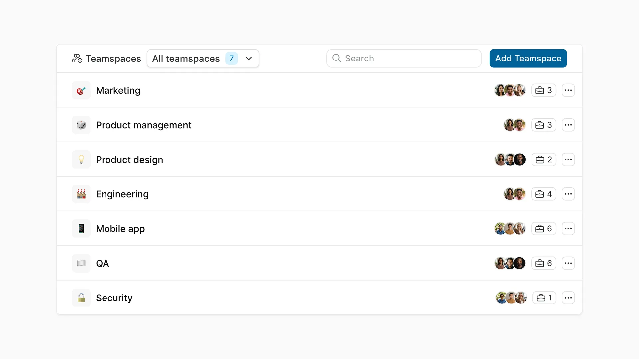Image resolution: width=639 pixels, height=359 pixels.
Task: Click the Engineering projects count badge
Action: tap(543, 194)
